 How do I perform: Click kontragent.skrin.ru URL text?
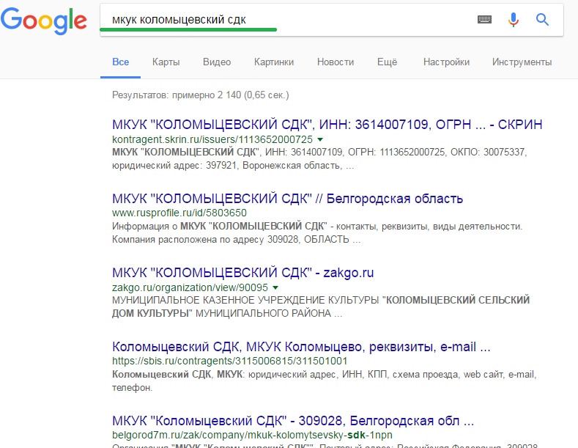pyautogui.click(x=212, y=139)
